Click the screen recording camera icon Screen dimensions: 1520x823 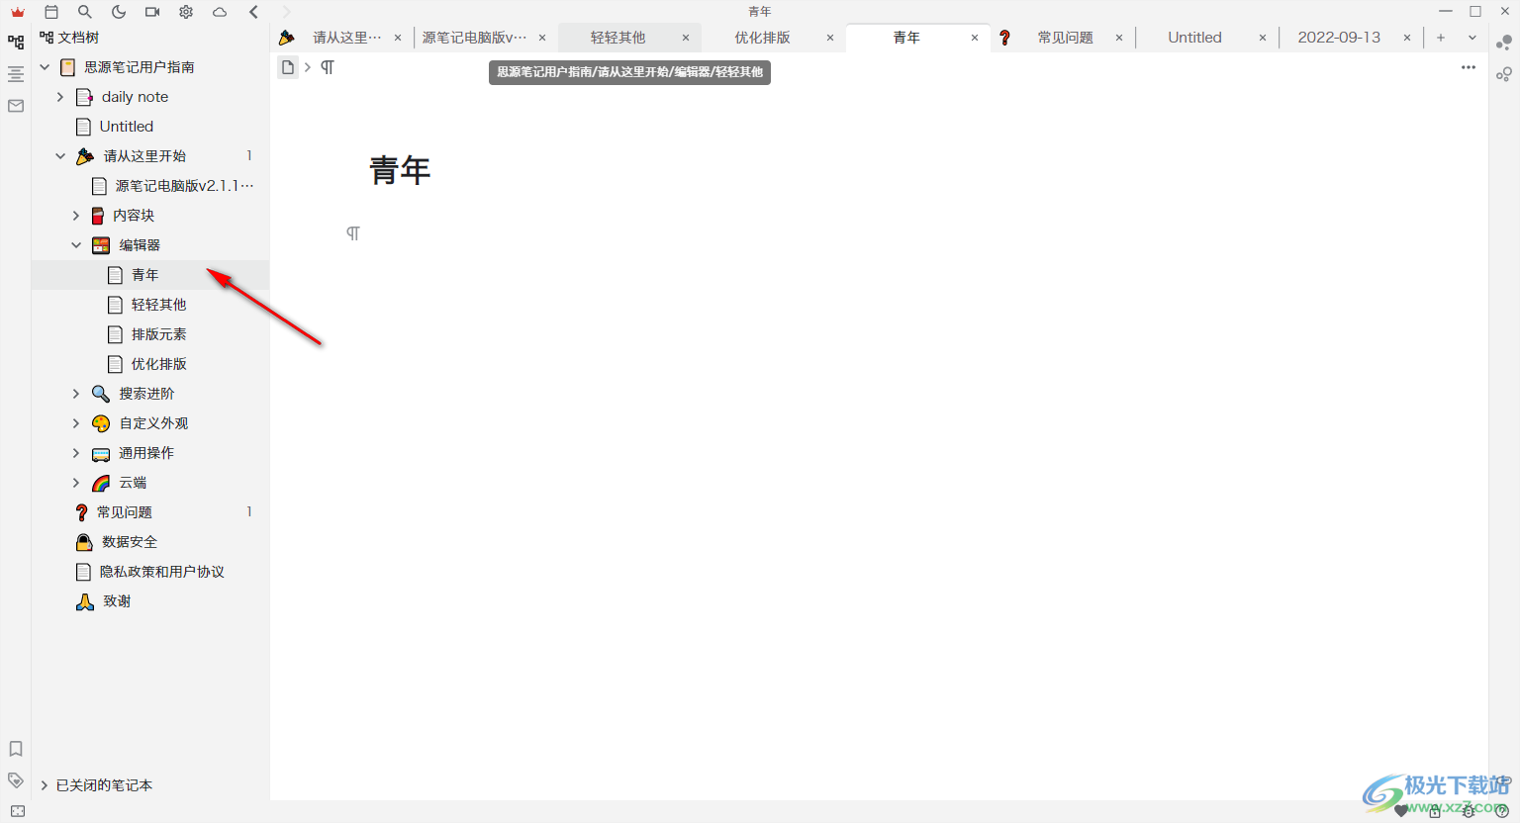pos(151,11)
